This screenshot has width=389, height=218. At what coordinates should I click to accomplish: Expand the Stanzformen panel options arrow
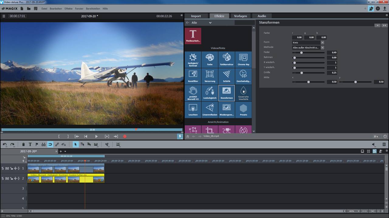[x=377, y=25]
